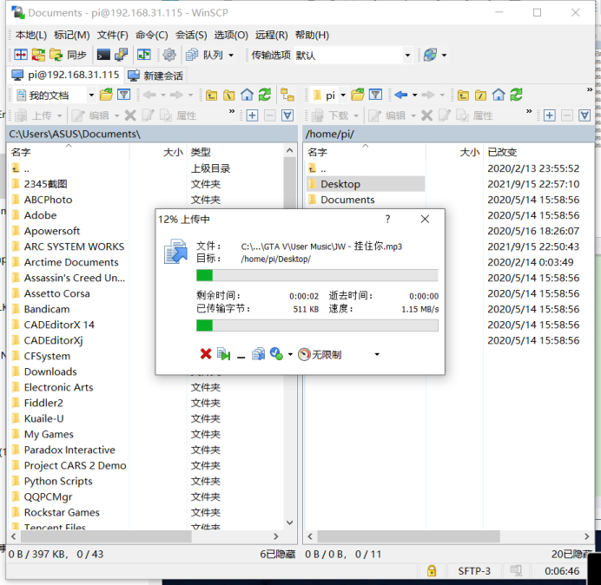Click the overall transfer progress bar

pos(317,325)
